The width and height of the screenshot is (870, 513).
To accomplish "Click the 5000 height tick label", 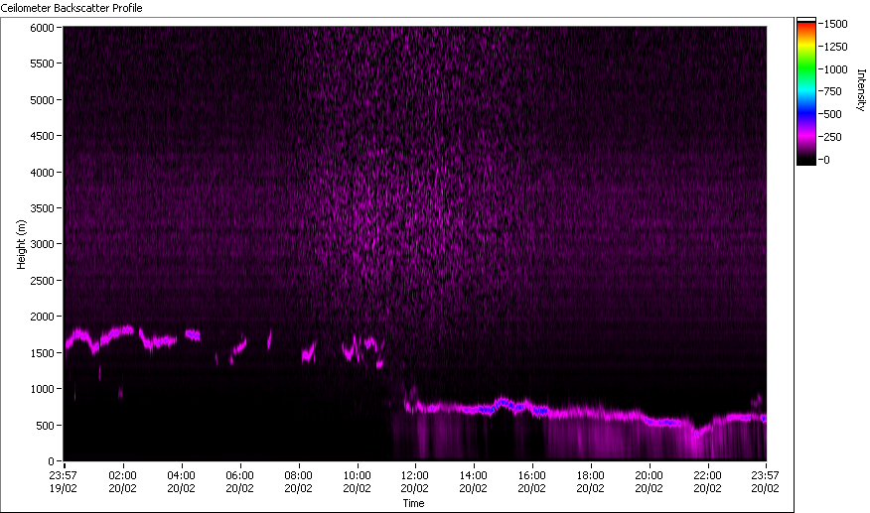I will tap(42, 100).
